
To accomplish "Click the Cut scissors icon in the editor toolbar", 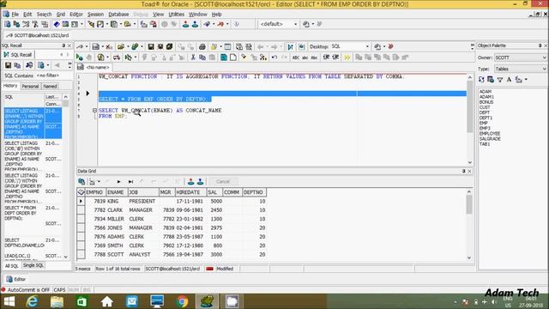I will click(x=192, y=58).
